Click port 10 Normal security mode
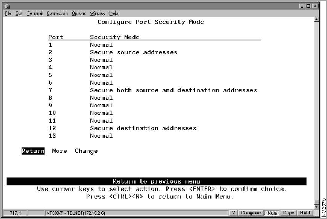The image size is (327, 219). (x=101, y=113)
